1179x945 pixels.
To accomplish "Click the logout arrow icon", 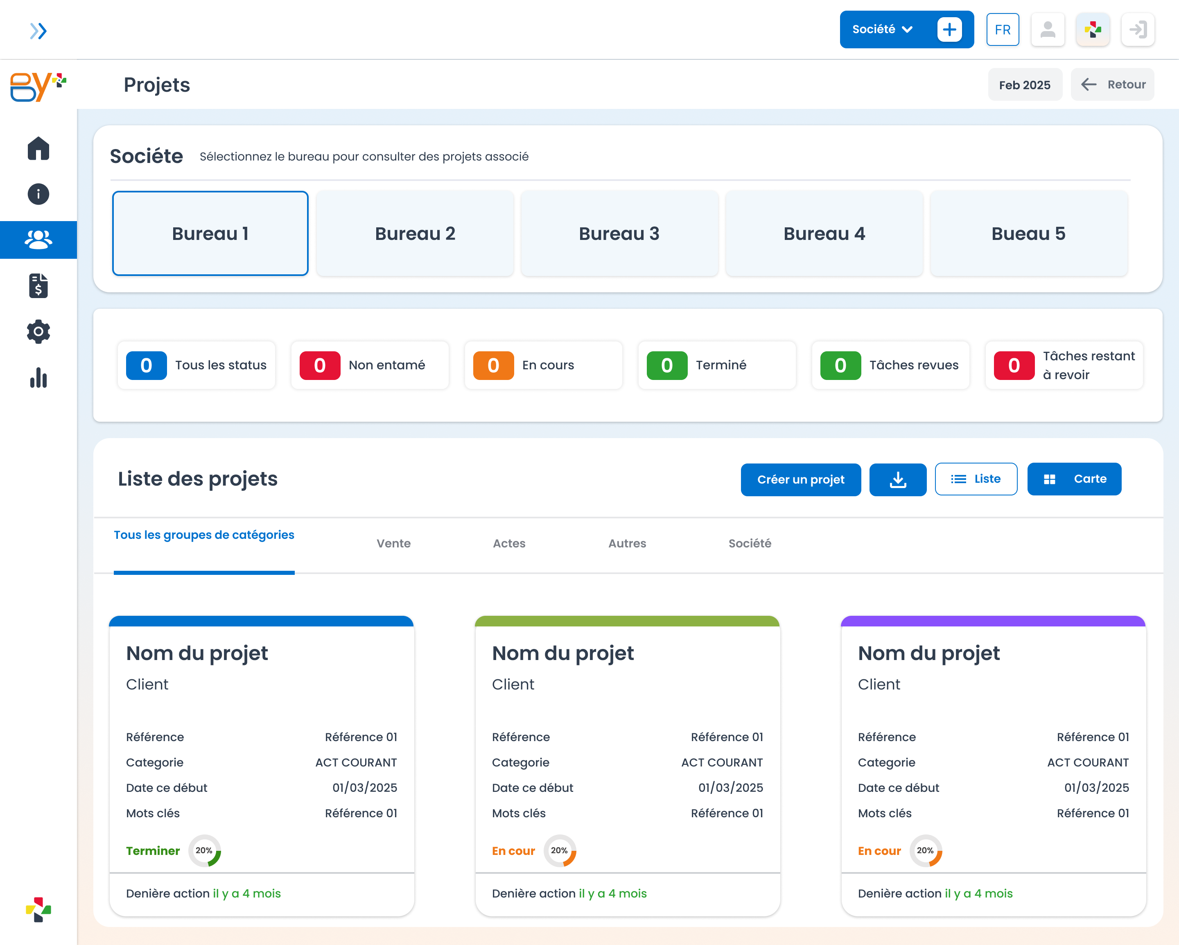I will click(1138, 29).
